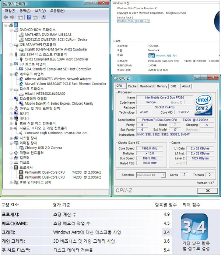Select second Pentium Dual-Core CPU T4200 entry icon
This screenshot has height=256, width=221.
[21, 177]
